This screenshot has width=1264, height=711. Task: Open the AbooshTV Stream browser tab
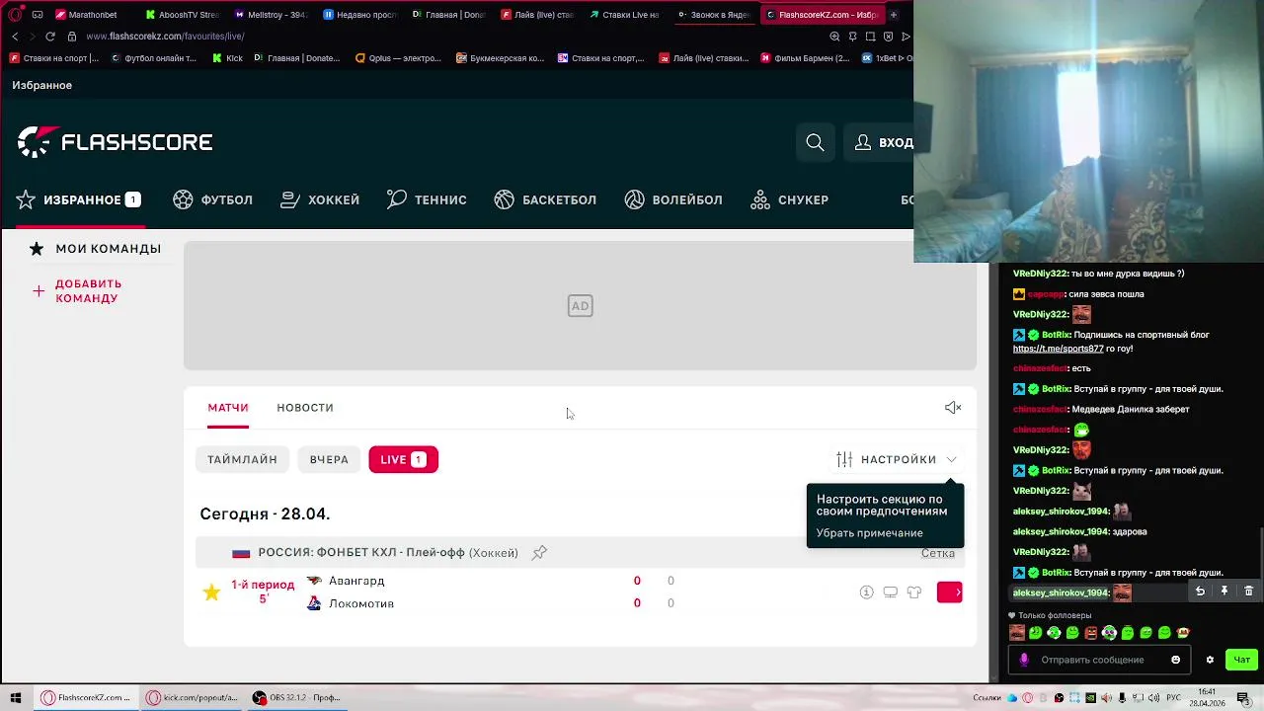[x=183, y=15]
